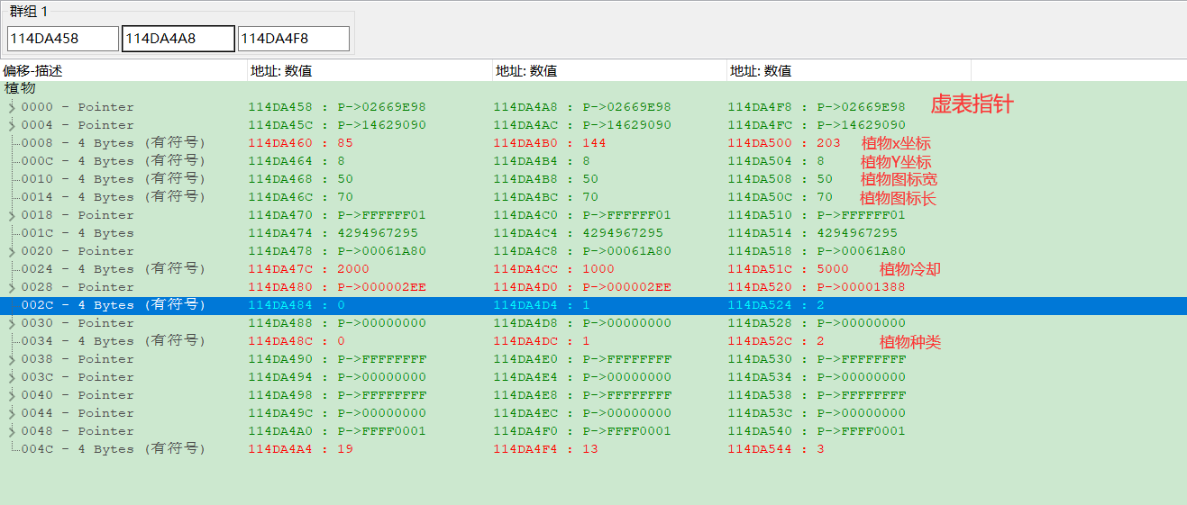Click value 114DA4D4 : 1

point(541,305)
